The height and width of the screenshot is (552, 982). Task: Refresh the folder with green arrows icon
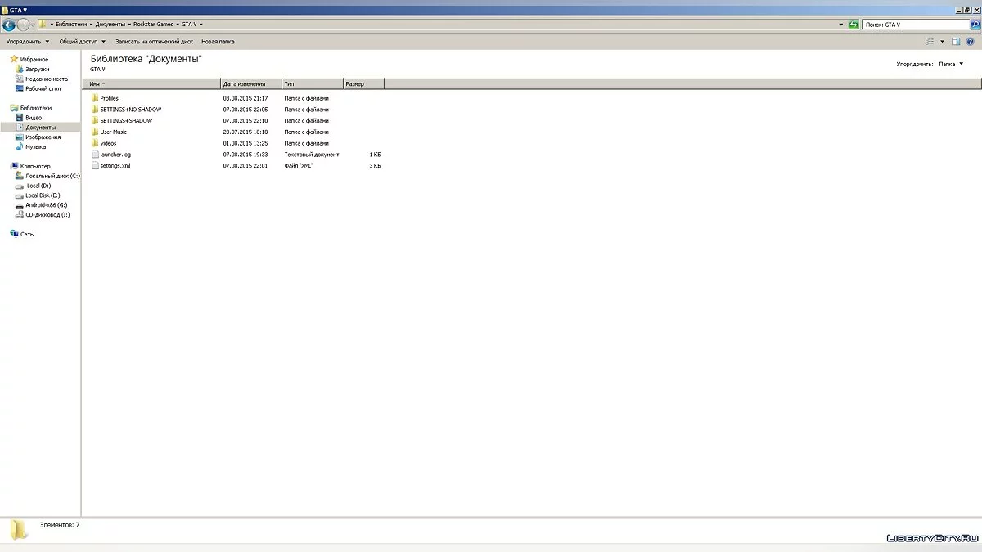[x=854, y=25]
